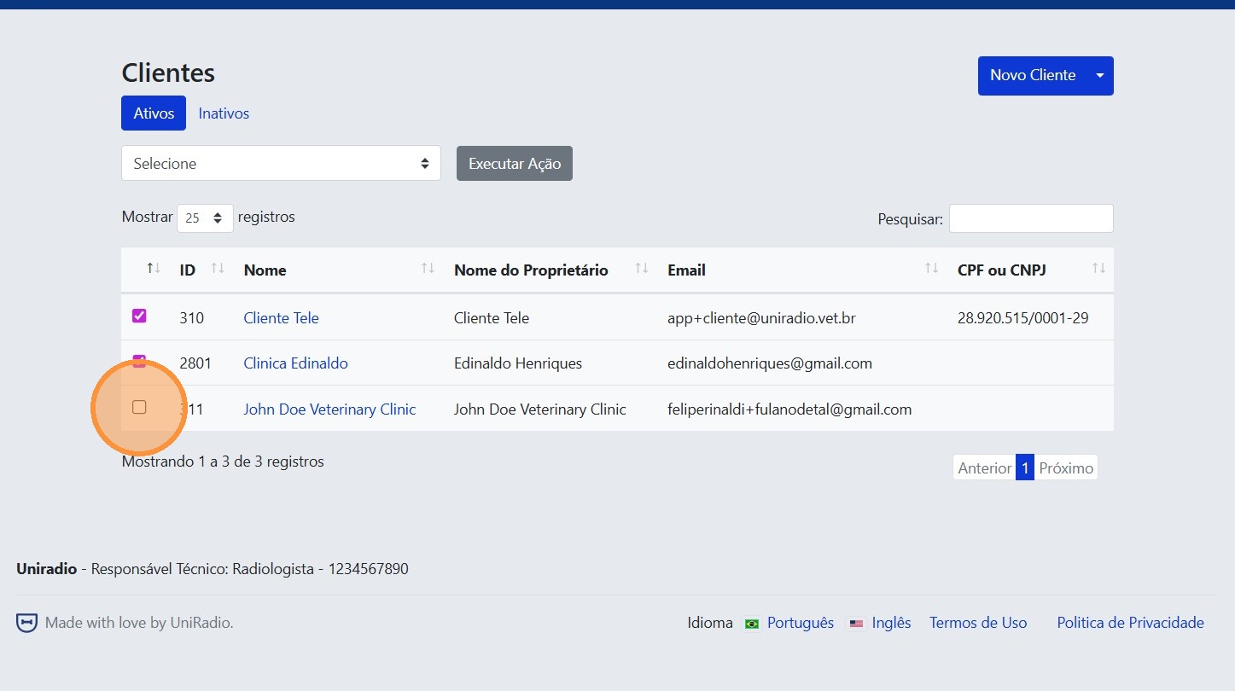The width and height of the screenshot is (1235, 691).
Task: Click the US flag next to Inglês
Action: click(856, 624)
